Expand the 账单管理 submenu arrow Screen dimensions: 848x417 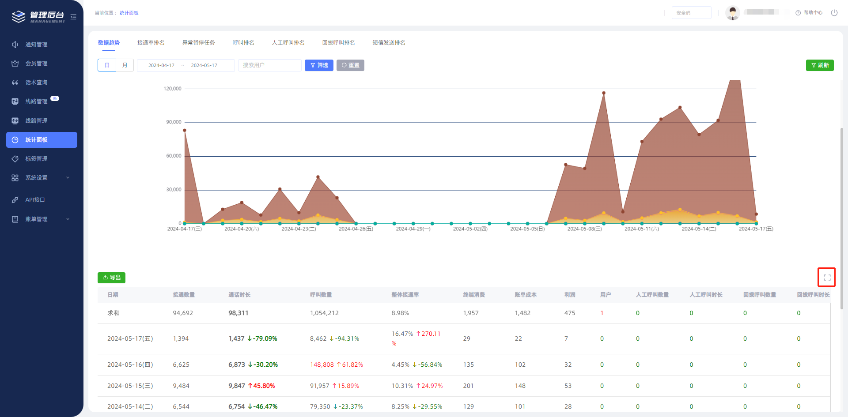[68, 219]
